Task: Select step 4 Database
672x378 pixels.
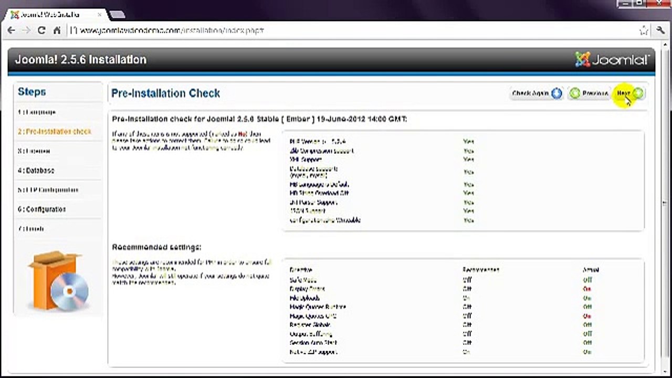Action: point(36,171)
